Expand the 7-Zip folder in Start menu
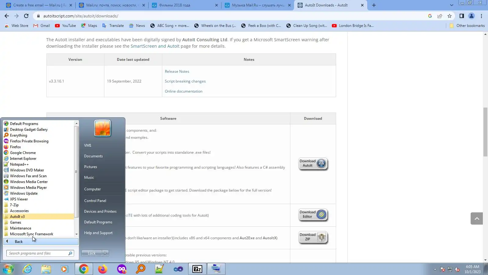488x275 pixels. pyautogui.click(x=38, y=205)
